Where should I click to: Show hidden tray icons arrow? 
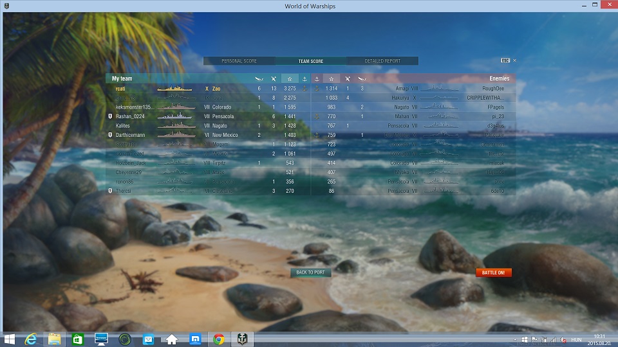click(515, 340)
